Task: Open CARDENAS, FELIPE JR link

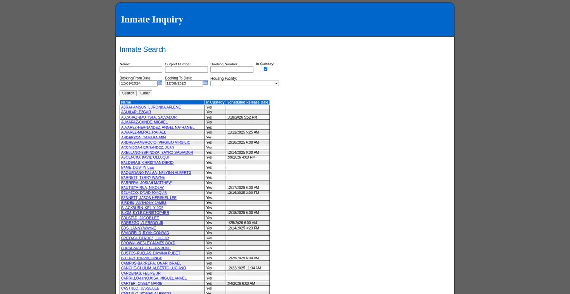Action: tap(141, 273)
